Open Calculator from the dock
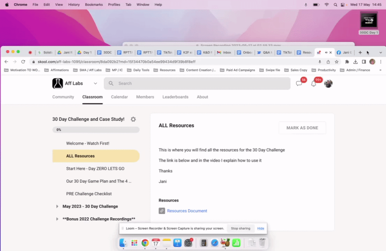Image resolution: width=386 pixels, height=251 pixels. pyautogui.click(x=204, y=243)
